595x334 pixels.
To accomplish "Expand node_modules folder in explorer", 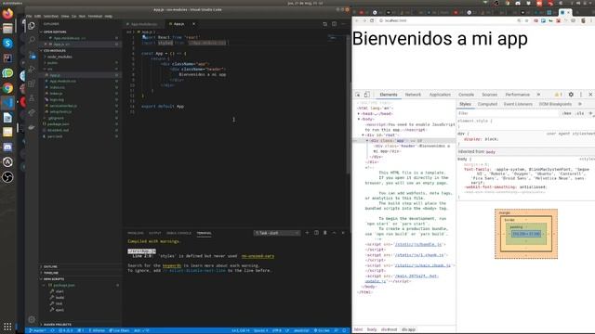I will [x=59, y=57].
